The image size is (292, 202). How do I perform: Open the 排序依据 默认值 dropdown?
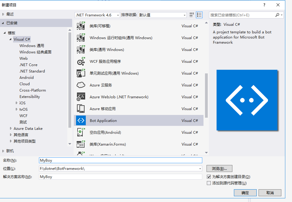point(162,15)
